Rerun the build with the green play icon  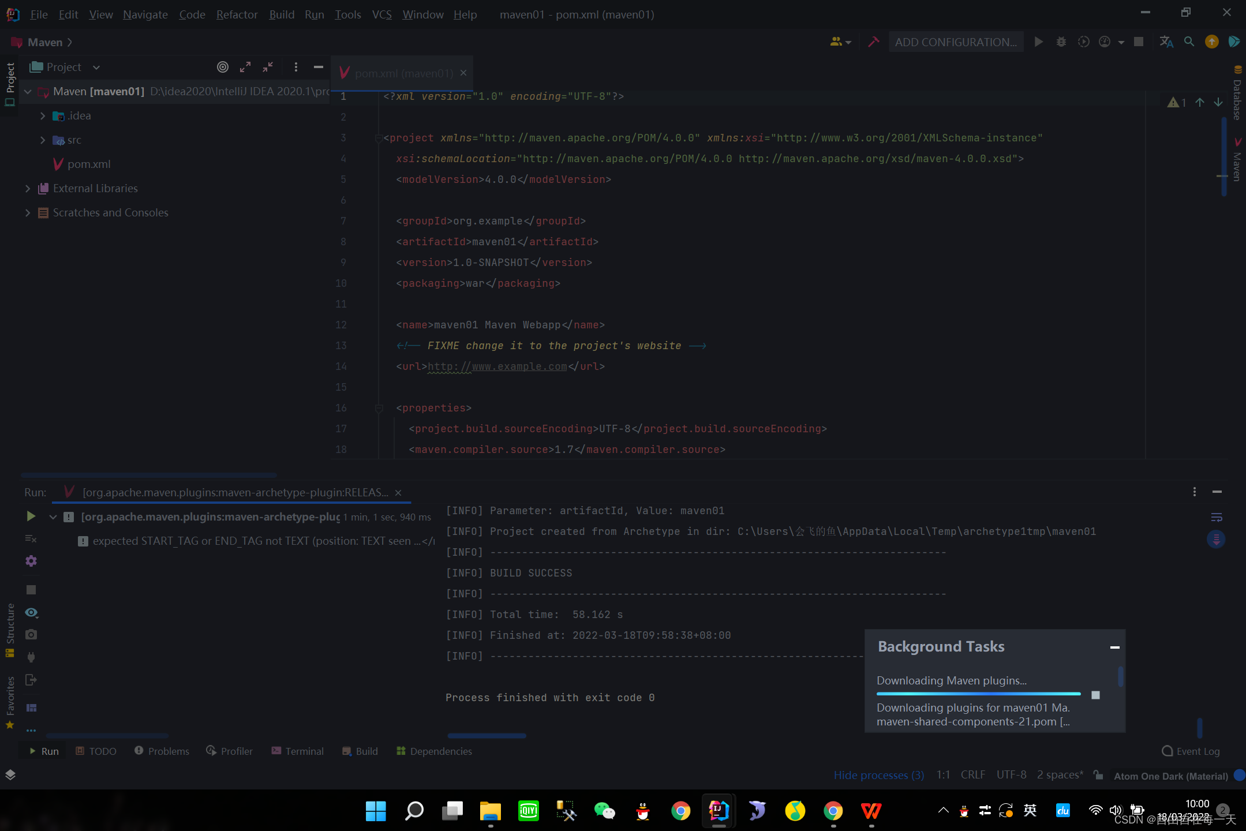(x=31, y=516)
